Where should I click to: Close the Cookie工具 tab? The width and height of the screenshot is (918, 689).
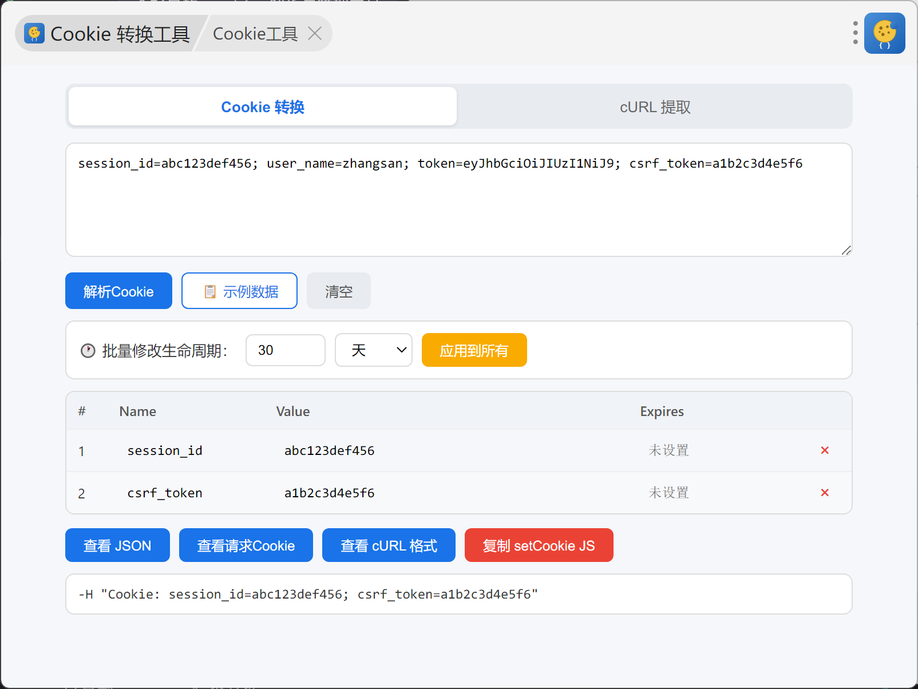click(x=315, y=34)
